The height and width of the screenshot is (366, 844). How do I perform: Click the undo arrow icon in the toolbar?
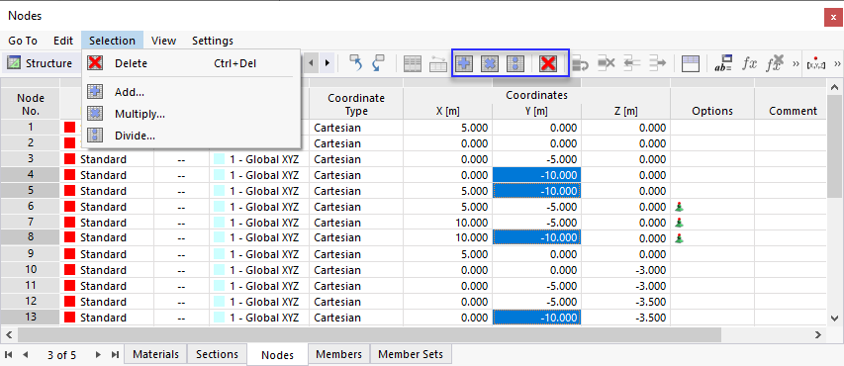point(356,63)
